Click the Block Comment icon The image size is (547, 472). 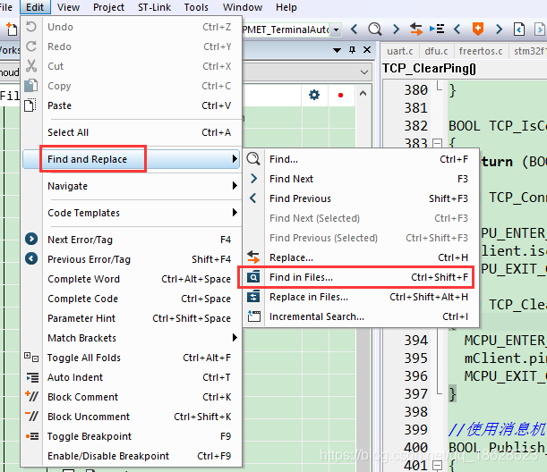tap(31, 396)
